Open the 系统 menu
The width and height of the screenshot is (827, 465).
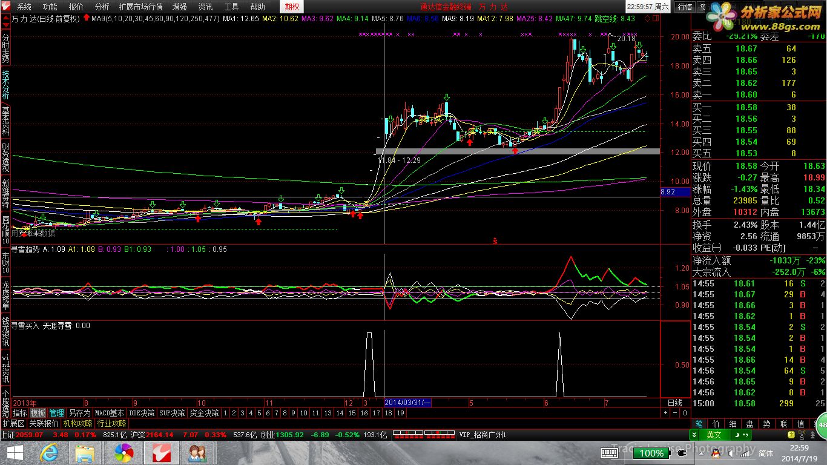[24, 7]
